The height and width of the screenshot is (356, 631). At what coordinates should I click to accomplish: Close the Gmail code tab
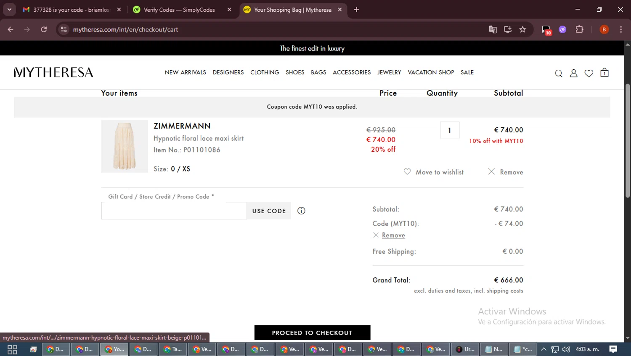119,10
